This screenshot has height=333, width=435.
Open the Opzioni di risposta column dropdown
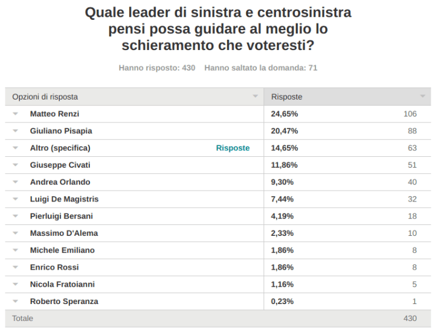255,97
